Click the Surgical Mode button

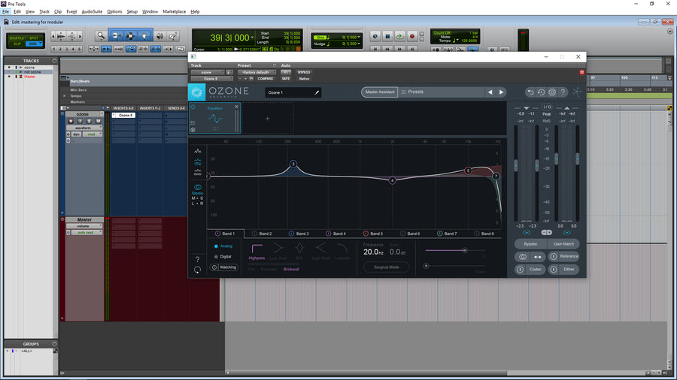pyautogui.click(x=387, y=267)
